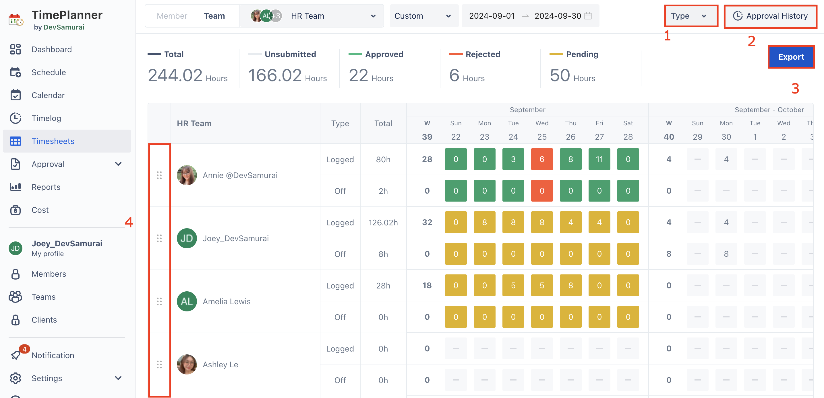Click the Notification bell icon
Image resolution: width=824 pixels, height=398 pixels.
point(16,355)
